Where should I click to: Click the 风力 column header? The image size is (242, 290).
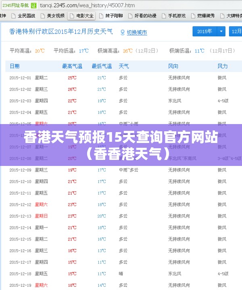222,66
